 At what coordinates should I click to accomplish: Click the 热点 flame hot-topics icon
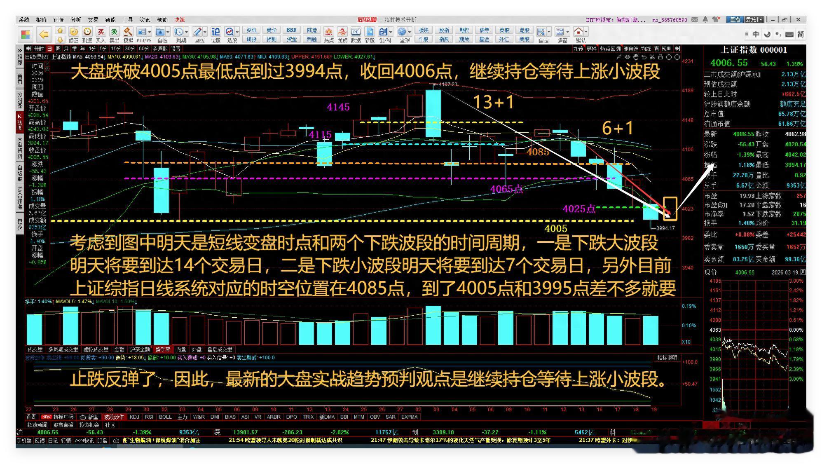pos(329,32)
